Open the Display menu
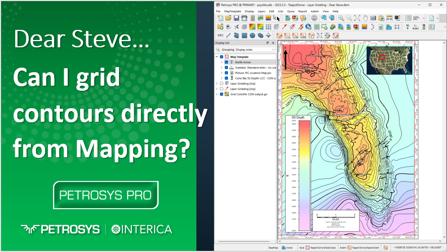447x252 pixels. (249, 11)
